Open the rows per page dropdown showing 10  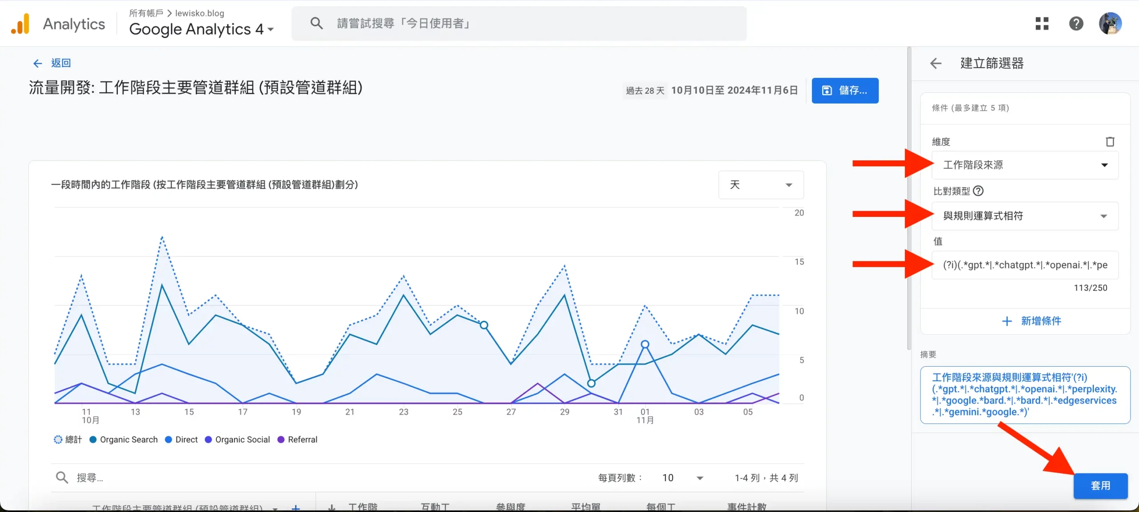point(682,478)
